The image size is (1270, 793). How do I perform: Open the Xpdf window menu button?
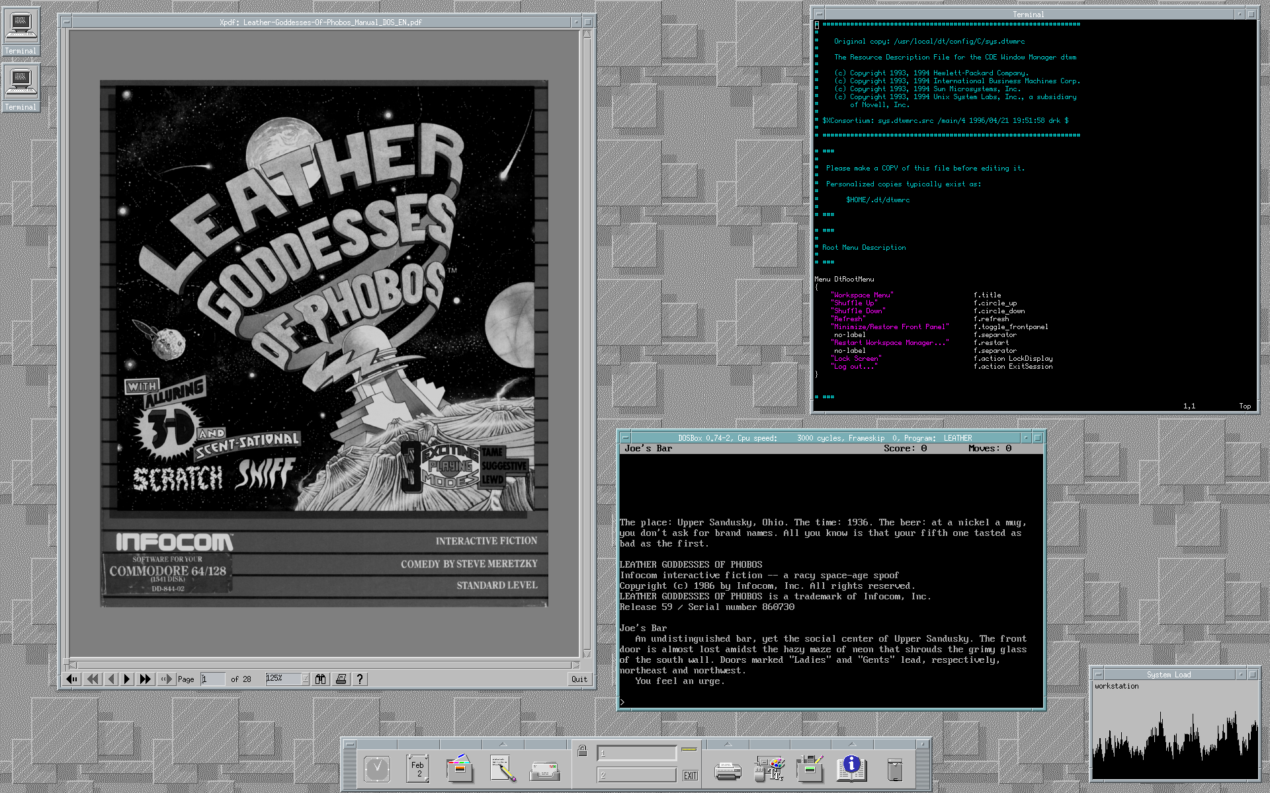(66, 22)
